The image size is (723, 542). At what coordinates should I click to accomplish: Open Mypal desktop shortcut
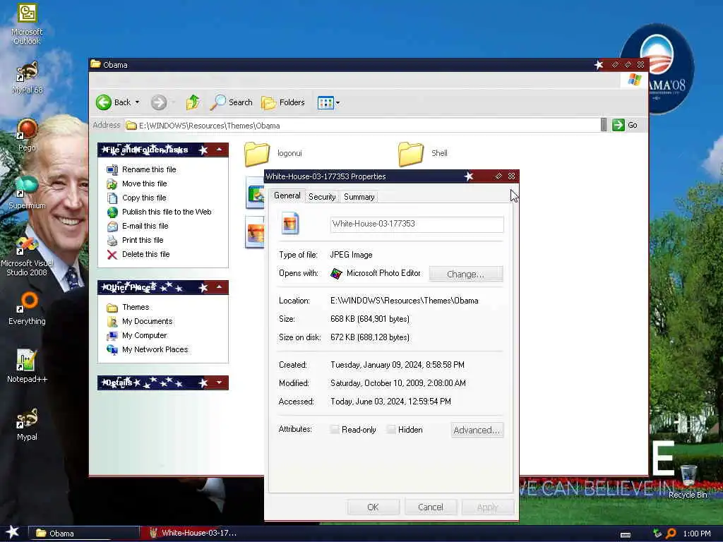[27, 424]
